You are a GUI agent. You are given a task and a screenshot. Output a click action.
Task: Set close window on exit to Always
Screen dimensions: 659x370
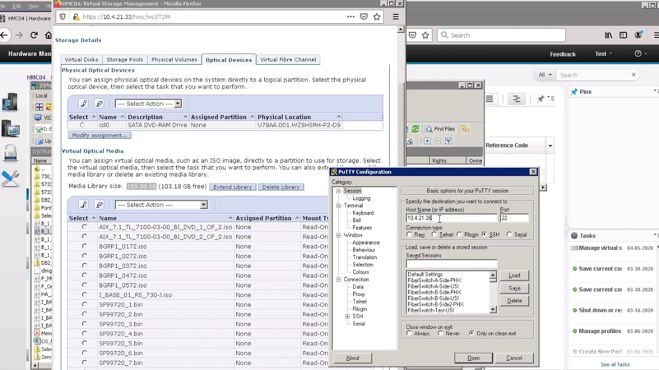(409, 334)
